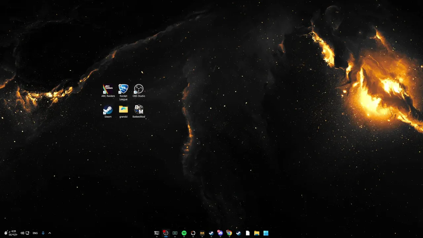The image size is (423, 238).
Task: Open the orange-white ring icon in taskbar
Action: click(193, 233)
